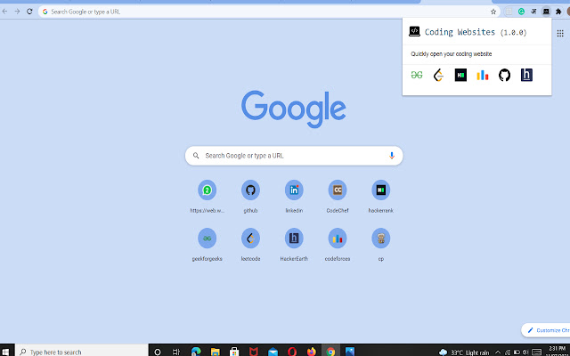The height and width of the screenshot is (356, 570).
Task: Launch Microsoft Edge from the taskbar
Action: click(196, 352)
